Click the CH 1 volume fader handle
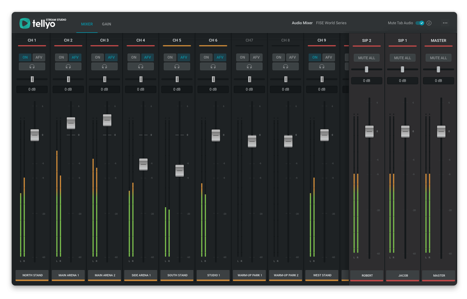This screenshot has height=299, width=467. [x=35, y=135]
